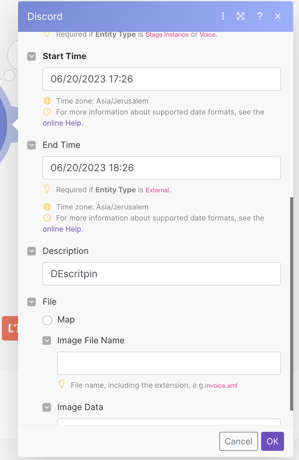Click the Start Time label

(x=65, y=56)
